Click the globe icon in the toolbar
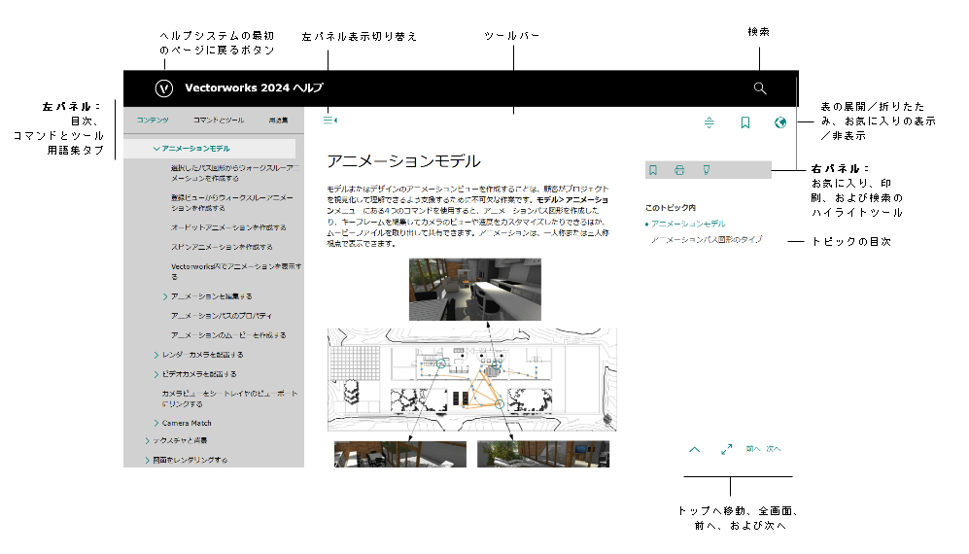Image resolution: width=969 pixels, height=554 pixels. pos(780,122)
